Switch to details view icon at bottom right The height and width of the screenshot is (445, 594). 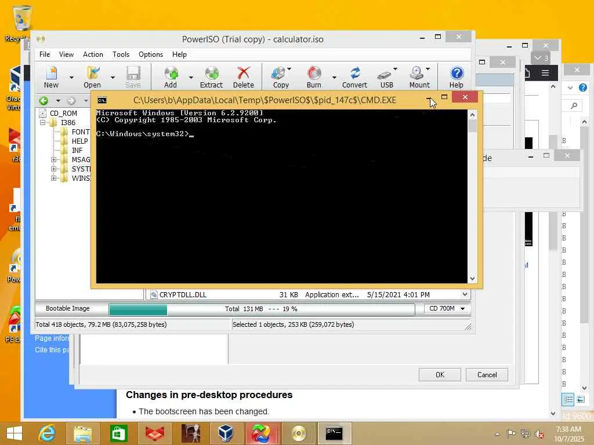[568, 399]
